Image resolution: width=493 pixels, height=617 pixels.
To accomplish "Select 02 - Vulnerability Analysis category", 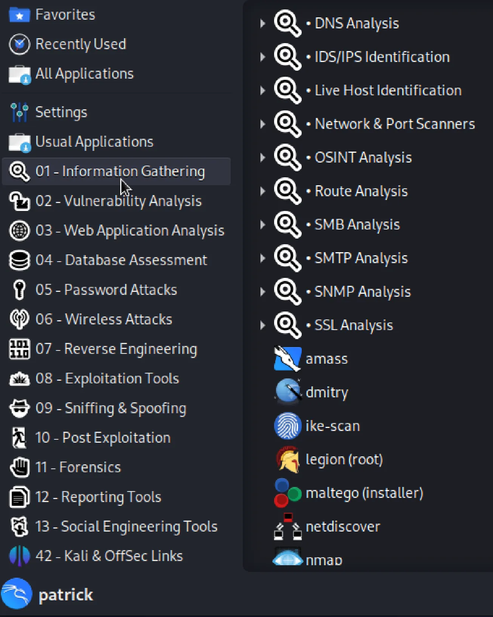I will point(119,201).
